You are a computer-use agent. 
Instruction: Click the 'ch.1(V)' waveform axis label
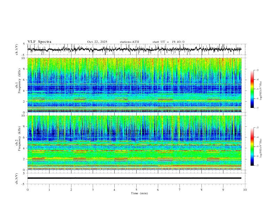coord(17,49)
